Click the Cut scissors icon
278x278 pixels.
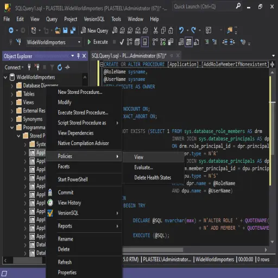pos(155,30)
